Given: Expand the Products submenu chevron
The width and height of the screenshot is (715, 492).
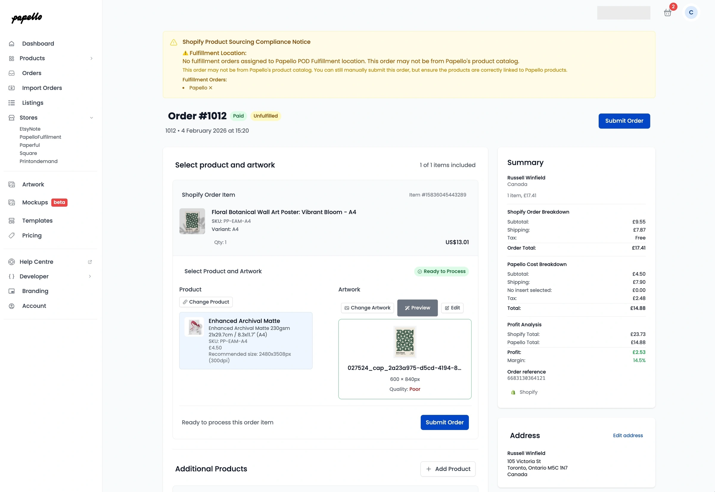Looking at the screenshot, I should point(91,58).
